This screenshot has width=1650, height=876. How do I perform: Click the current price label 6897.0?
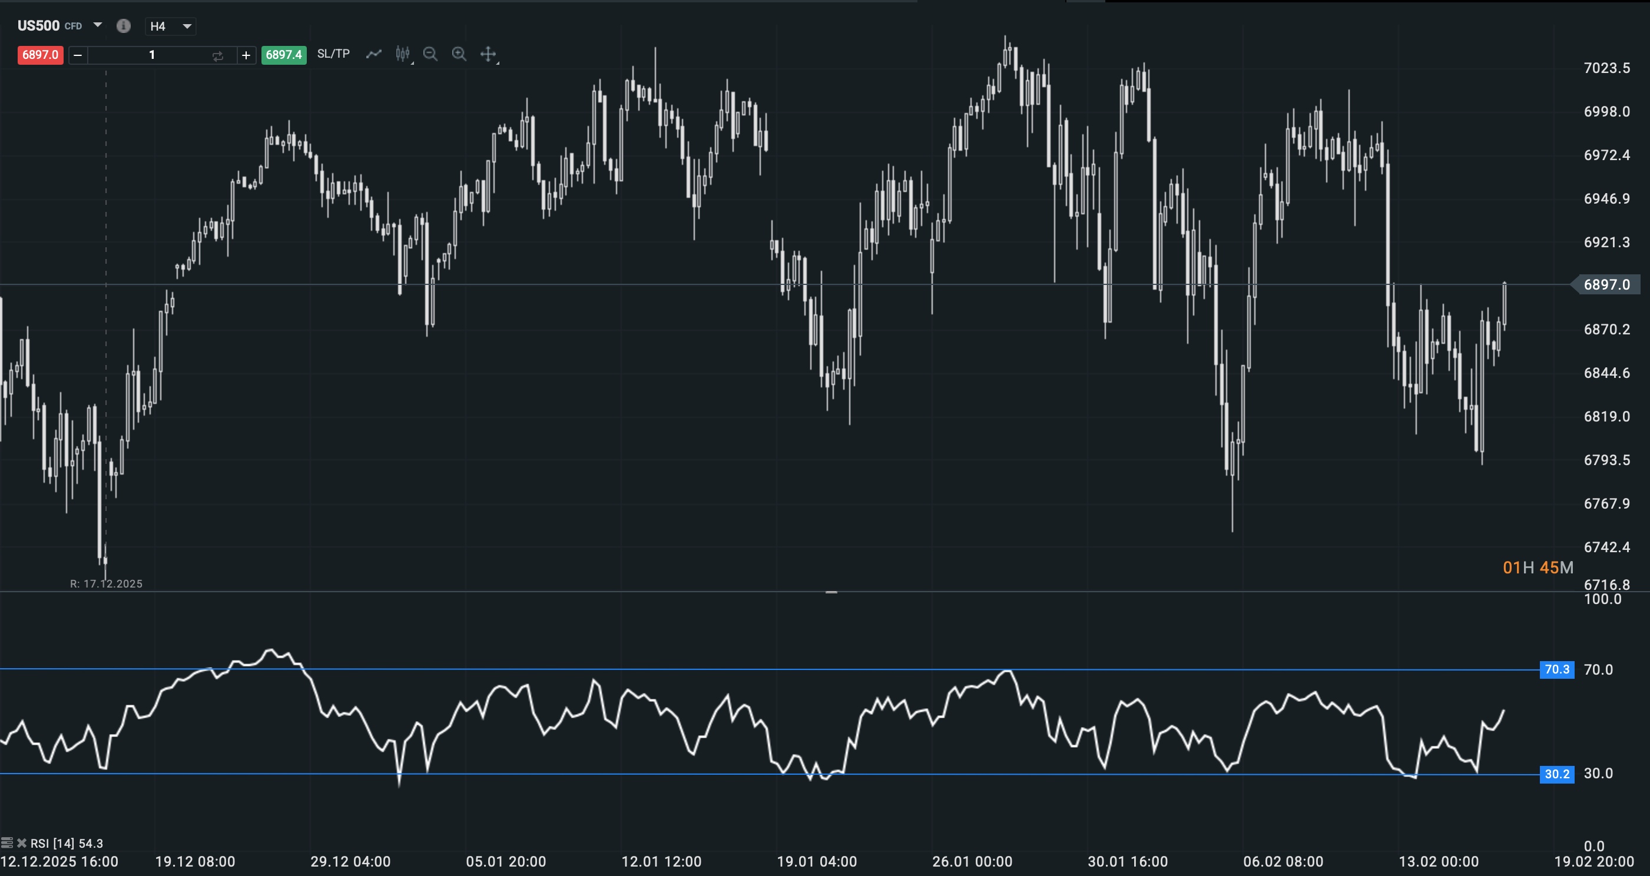point(1608,284)
